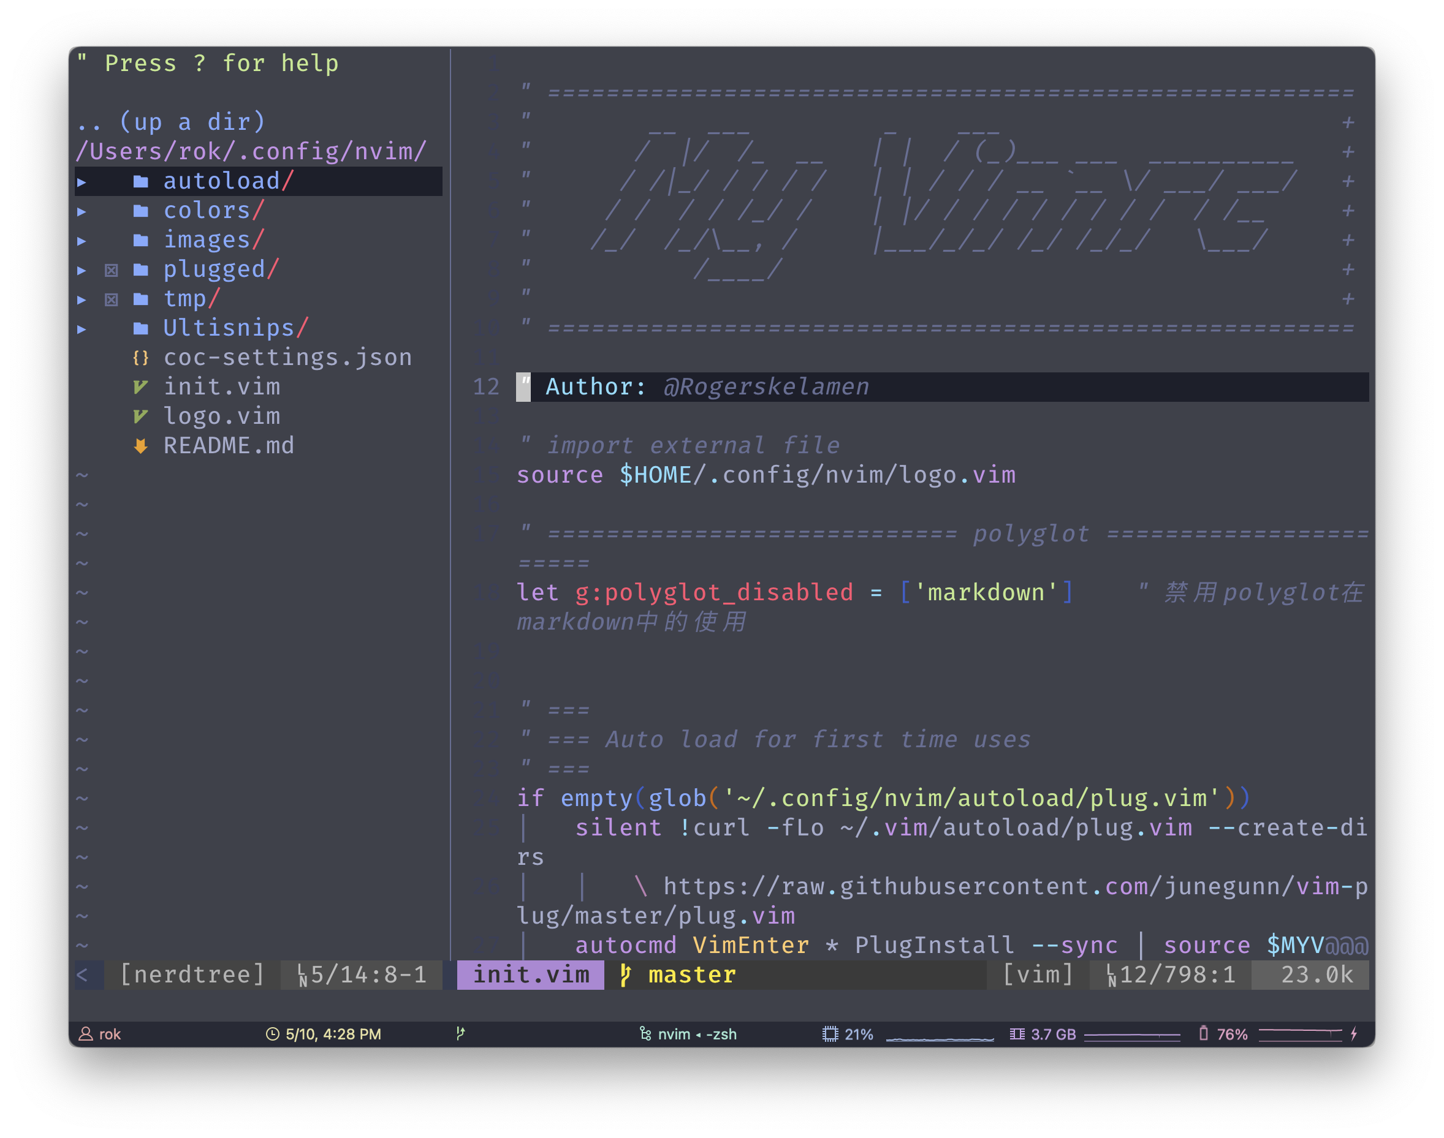Click the crossed box marker beside tmp

point(112,299)
